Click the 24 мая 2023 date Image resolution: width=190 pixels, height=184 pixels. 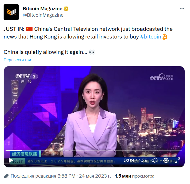pos(95,176)
